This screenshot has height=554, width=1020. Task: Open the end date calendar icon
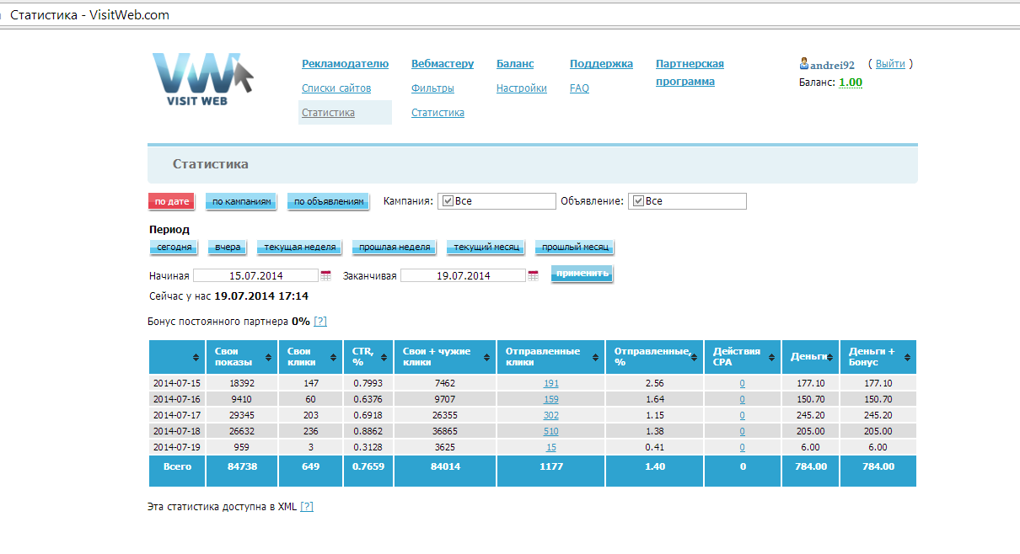tap(533, 275)
